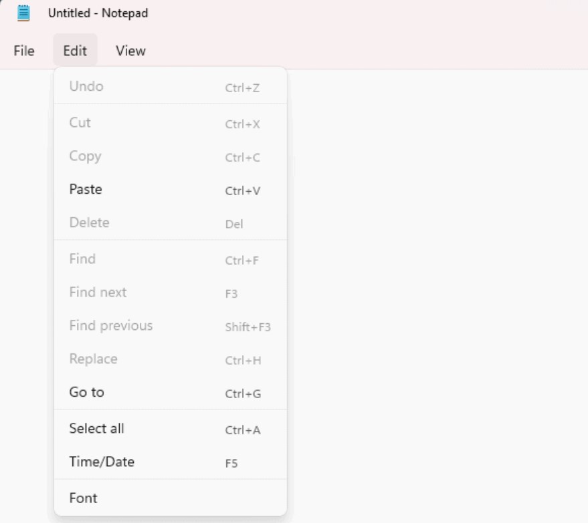Image resolution: width=588 pixels, height=523 pixels.
Task: Collapse the open Edit menu
Action: coord(75,51)
